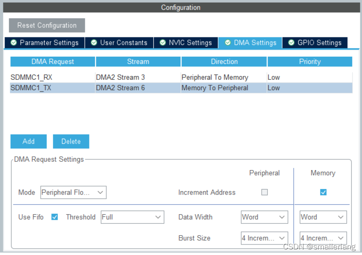Click the Delete button
The image size is (362, 255).
point(71,141)
